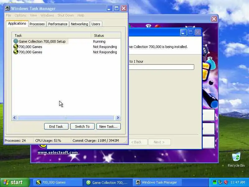Open the Options menu
This screenshot has width=249, height=187.
(x=20, y=15)
